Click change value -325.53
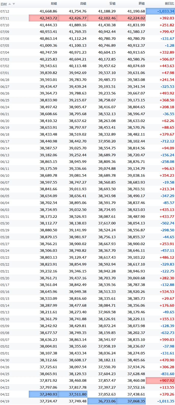 click(x=167, y=87)
